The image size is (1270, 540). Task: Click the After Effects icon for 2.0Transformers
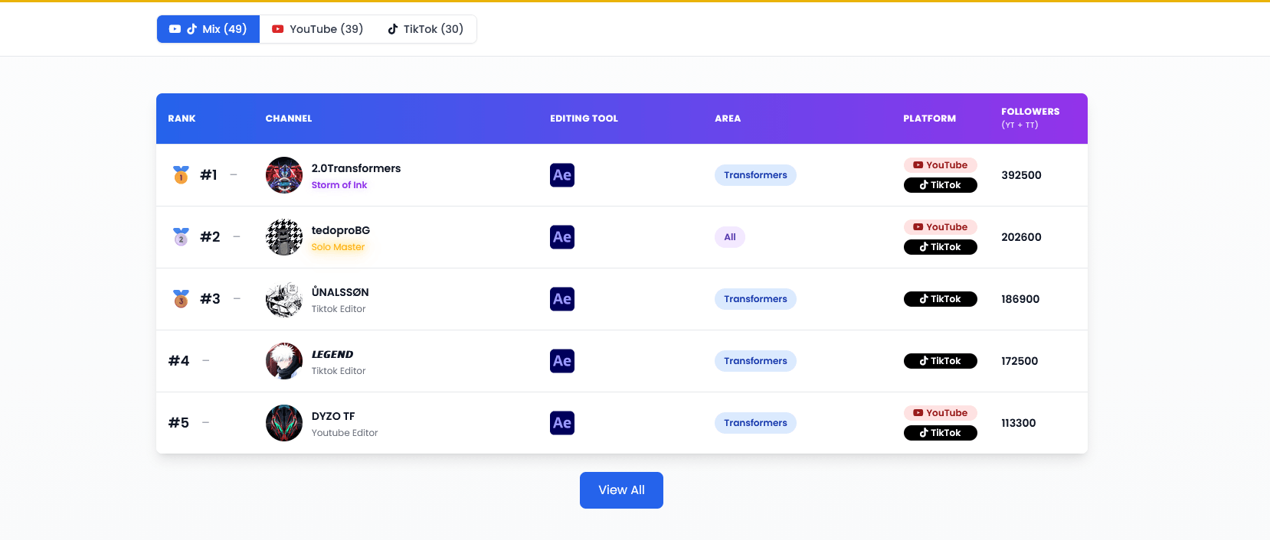561,175
